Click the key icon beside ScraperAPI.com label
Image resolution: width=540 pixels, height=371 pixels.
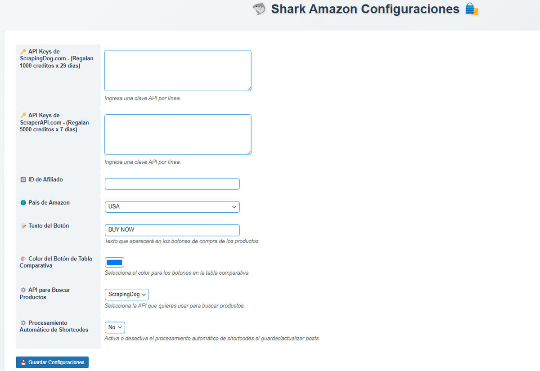tap(23, 116)
